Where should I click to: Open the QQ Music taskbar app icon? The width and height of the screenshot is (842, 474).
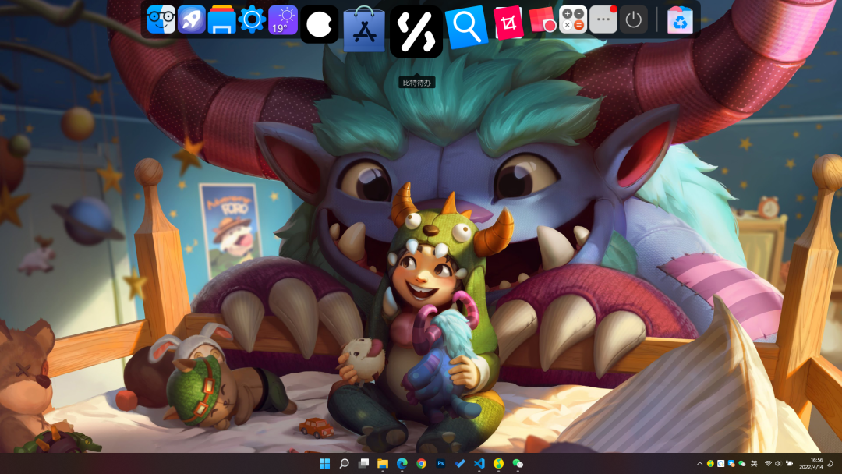tap(498, 463)
